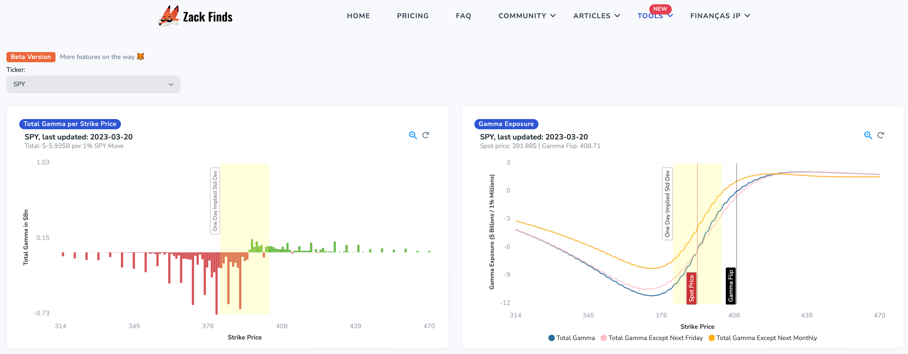
Task: Reset the Gamma Exposure chart view
Action: click(x=880, y=135)
